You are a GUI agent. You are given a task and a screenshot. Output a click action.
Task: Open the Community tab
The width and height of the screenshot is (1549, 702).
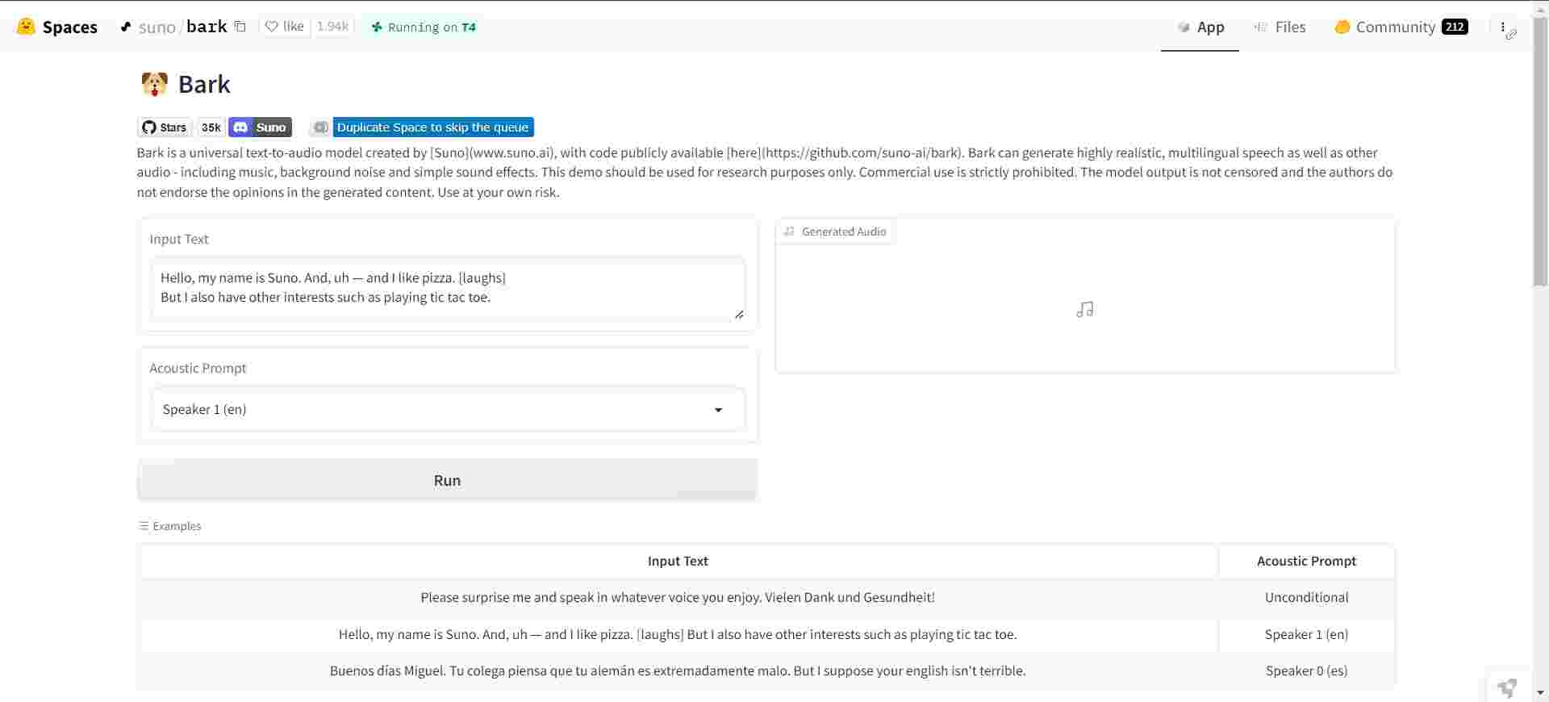pos(1401,27)
